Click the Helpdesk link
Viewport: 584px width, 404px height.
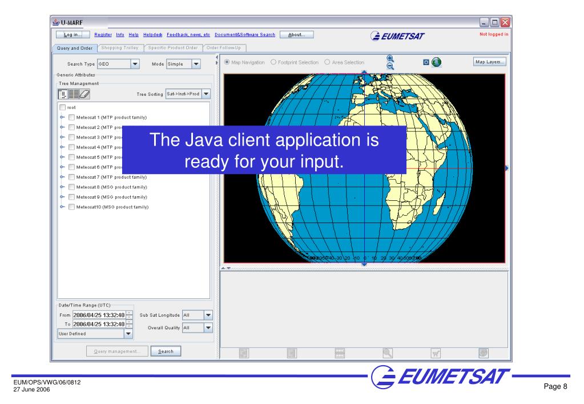point(152,35)
